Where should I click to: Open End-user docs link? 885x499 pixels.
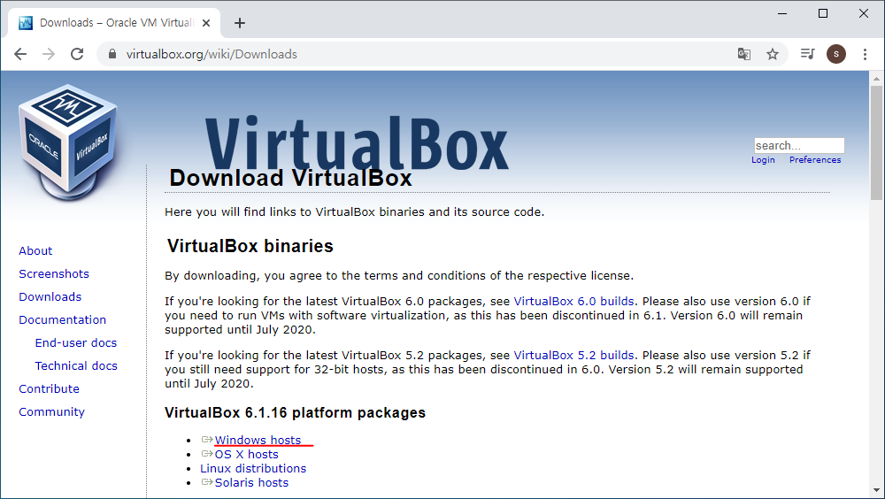coord(76,343)
